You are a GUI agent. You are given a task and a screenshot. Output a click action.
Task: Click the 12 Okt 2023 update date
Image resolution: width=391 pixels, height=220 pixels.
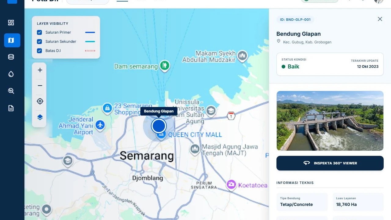pyautogui.click(x=368, y=67)
